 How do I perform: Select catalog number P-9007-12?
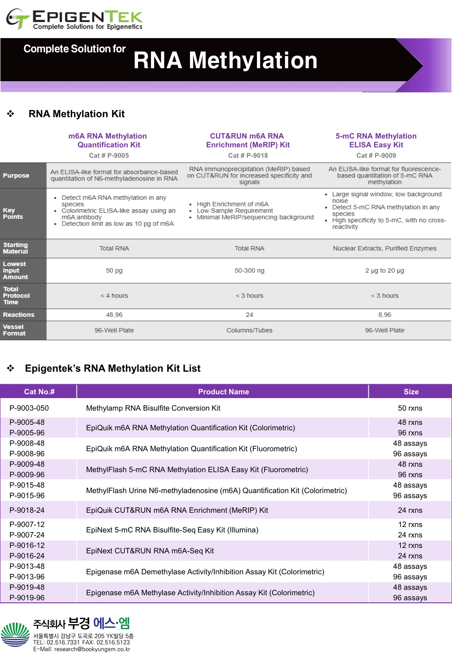pos(27,524)
